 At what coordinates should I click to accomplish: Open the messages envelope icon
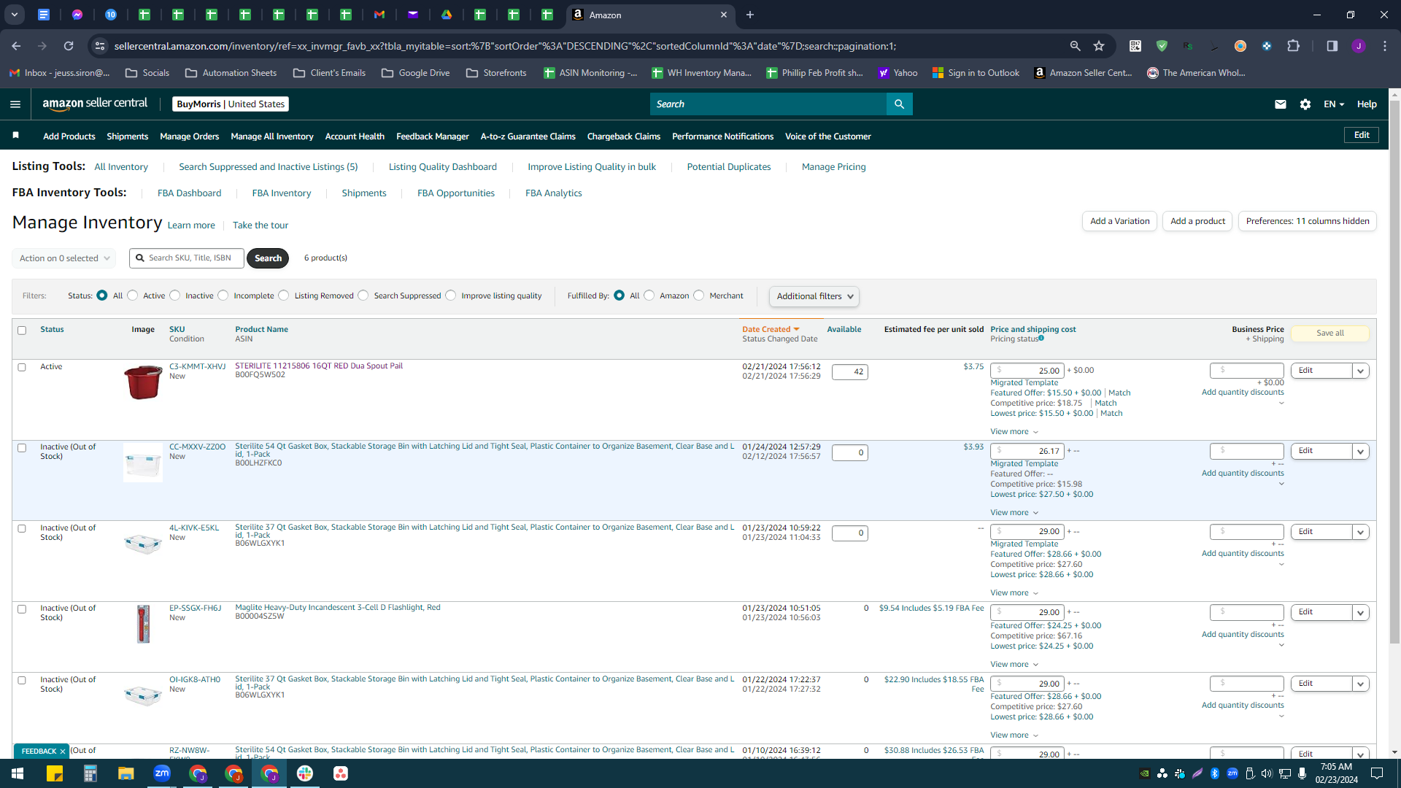point(1280,104)
